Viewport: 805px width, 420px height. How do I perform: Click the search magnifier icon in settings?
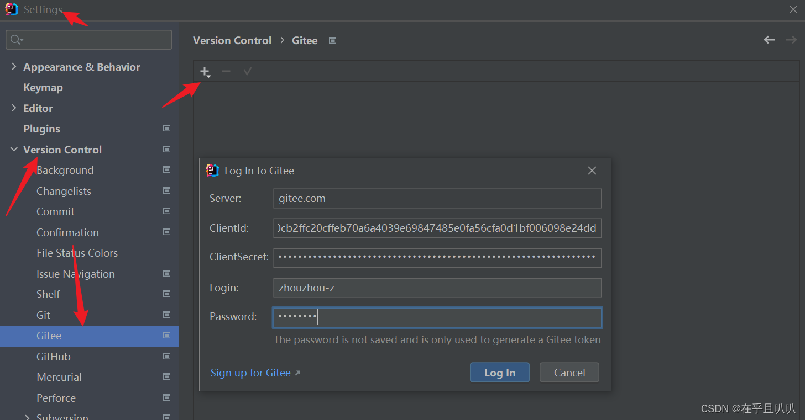(17, 40)
